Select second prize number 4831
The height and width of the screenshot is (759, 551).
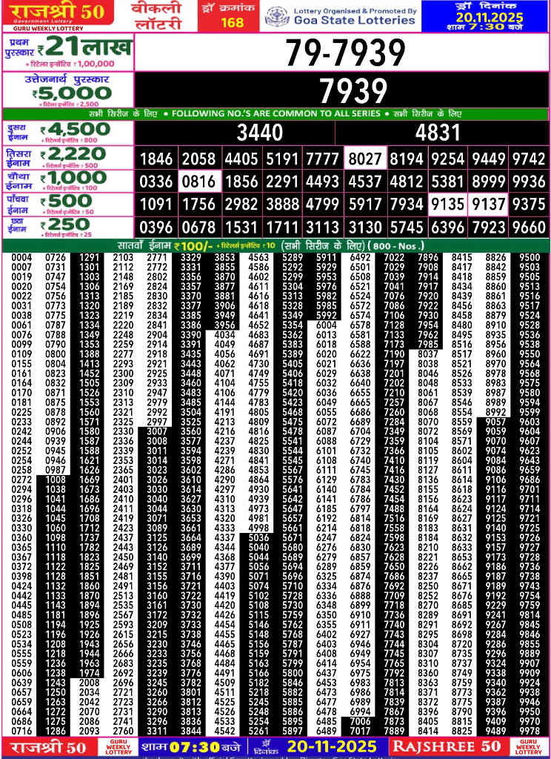[x=438, y=133]
